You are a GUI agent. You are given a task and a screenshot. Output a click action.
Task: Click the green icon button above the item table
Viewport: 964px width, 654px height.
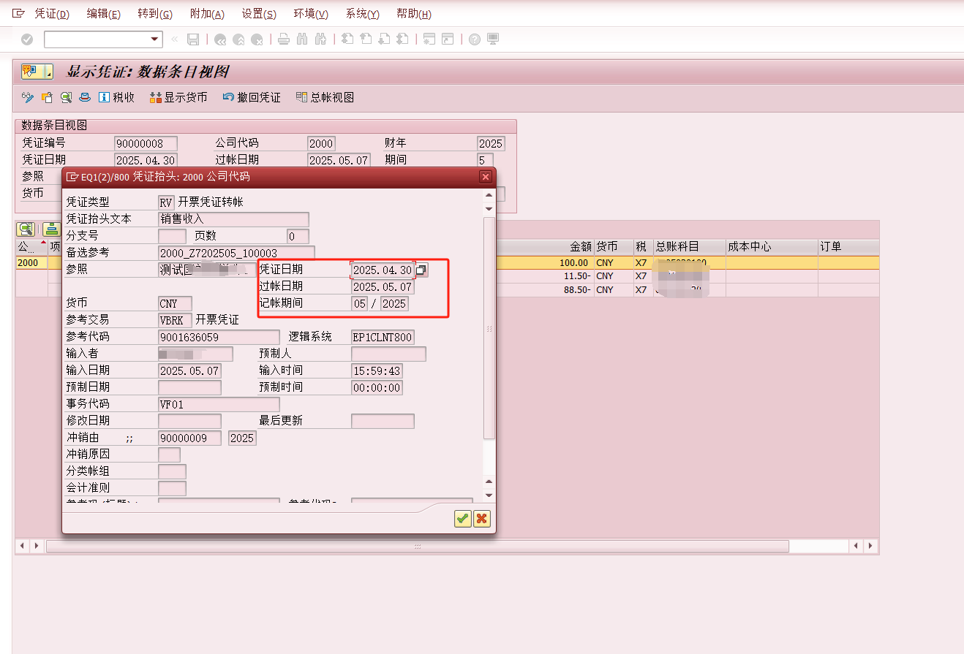point(51,229)
